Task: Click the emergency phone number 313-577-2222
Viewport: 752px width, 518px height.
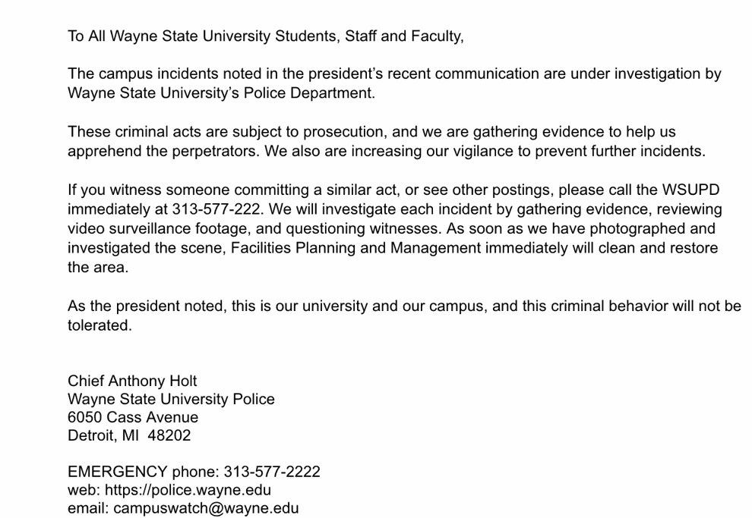Action: pos(271,472)
